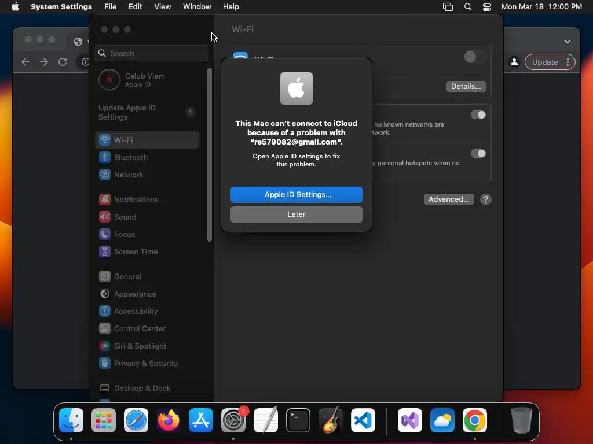The image size is (593, 444).
Task: Select Bluetooth in the sidebar
Action: (x=147, y=157)
